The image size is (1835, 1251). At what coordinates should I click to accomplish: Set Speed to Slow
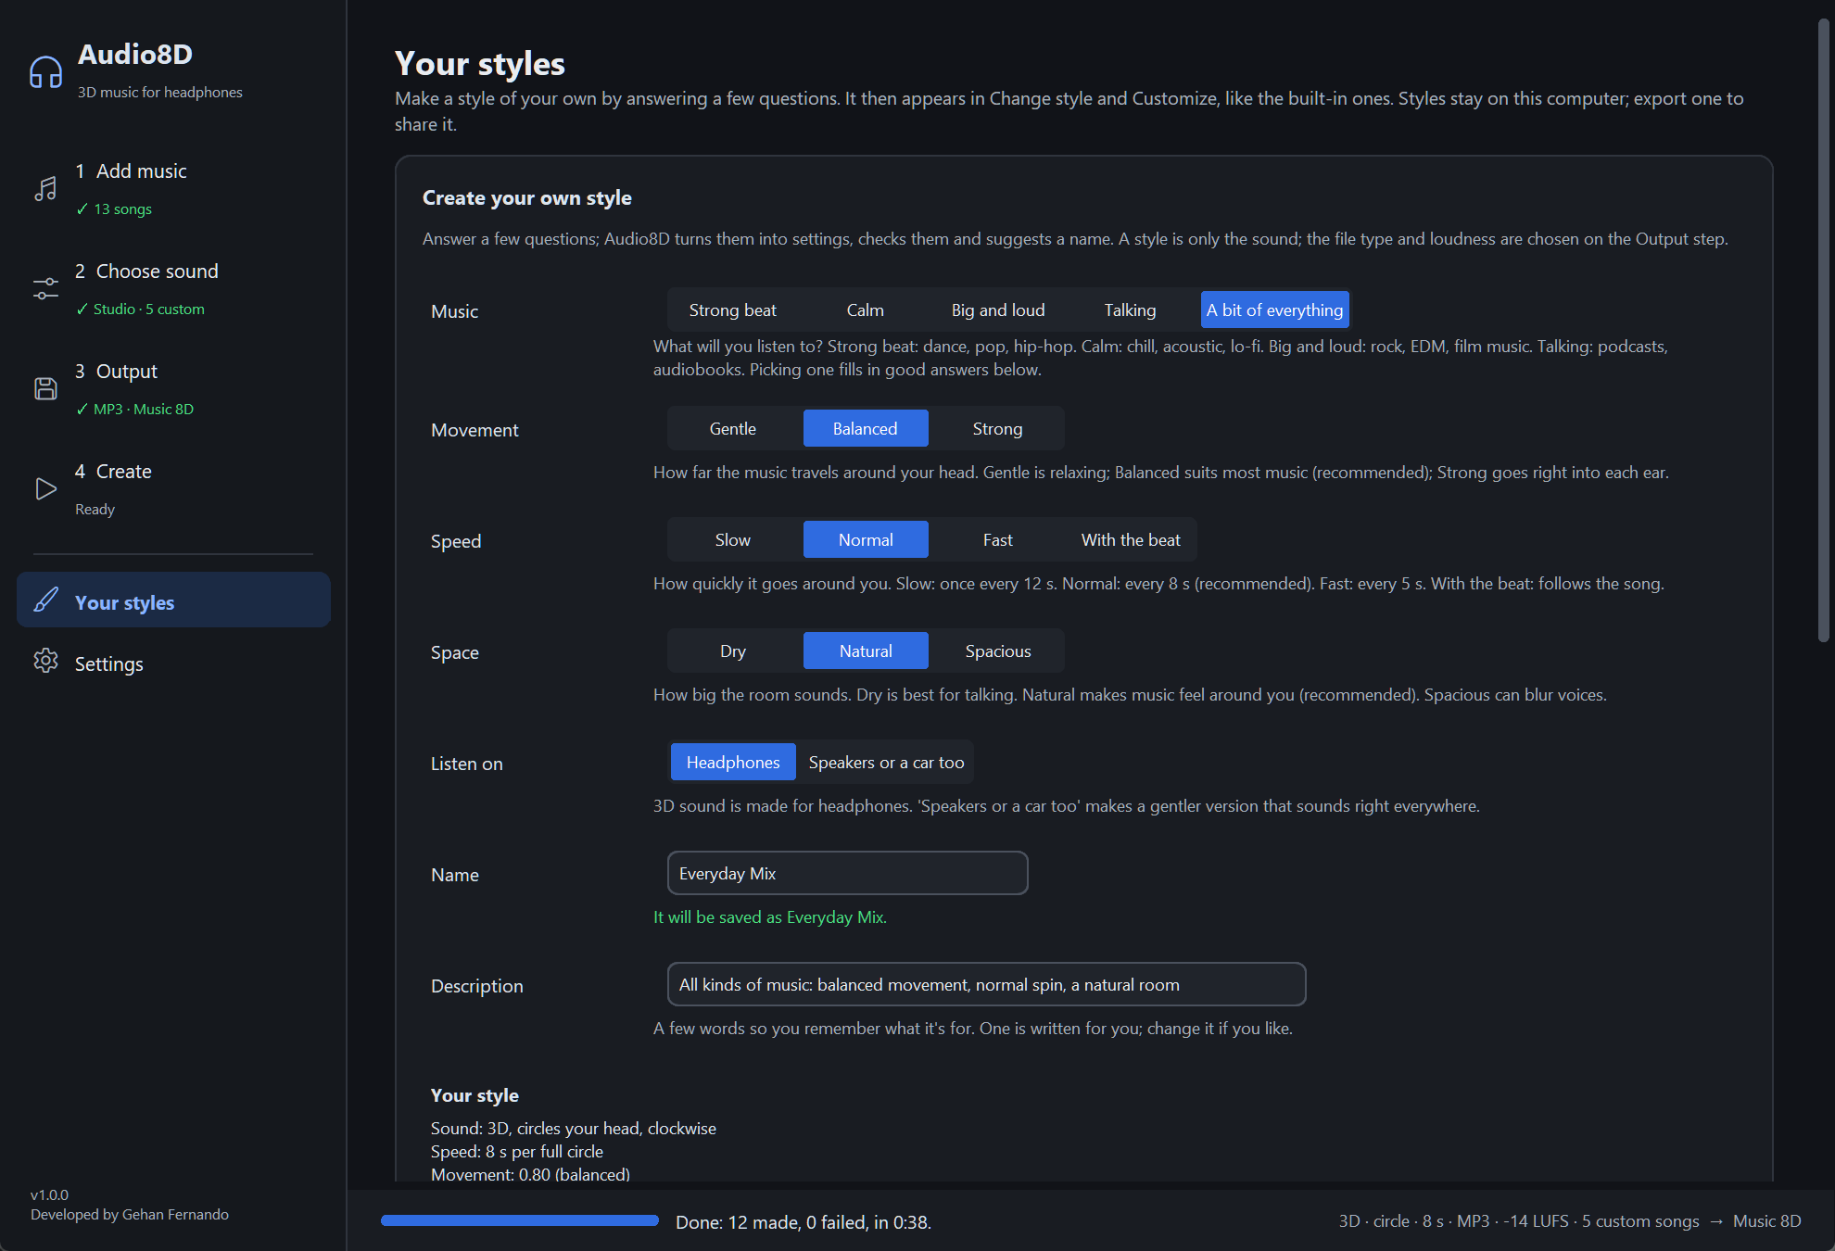732,540
